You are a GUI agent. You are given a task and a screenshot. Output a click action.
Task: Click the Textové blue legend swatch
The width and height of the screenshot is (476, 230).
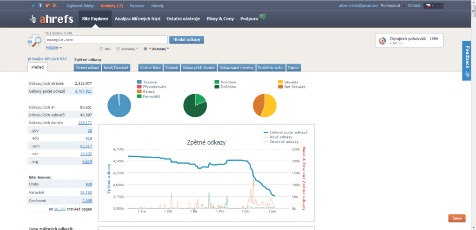139,82
